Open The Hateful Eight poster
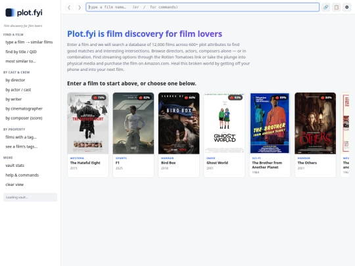Screen dimensions: 355x266 pos(88,123)
